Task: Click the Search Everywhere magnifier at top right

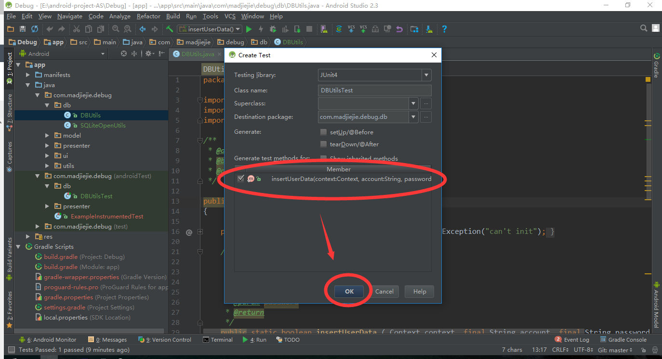Action: [x=644, y=28]
